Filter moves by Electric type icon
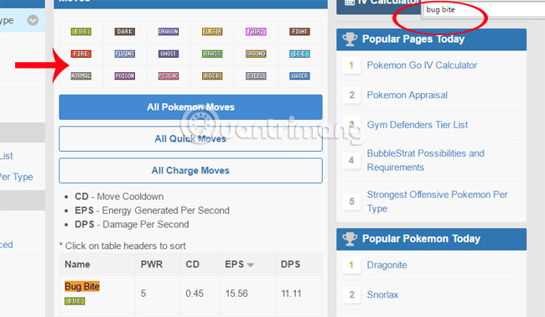Screen dimensions: 545x317 (212, 32)
